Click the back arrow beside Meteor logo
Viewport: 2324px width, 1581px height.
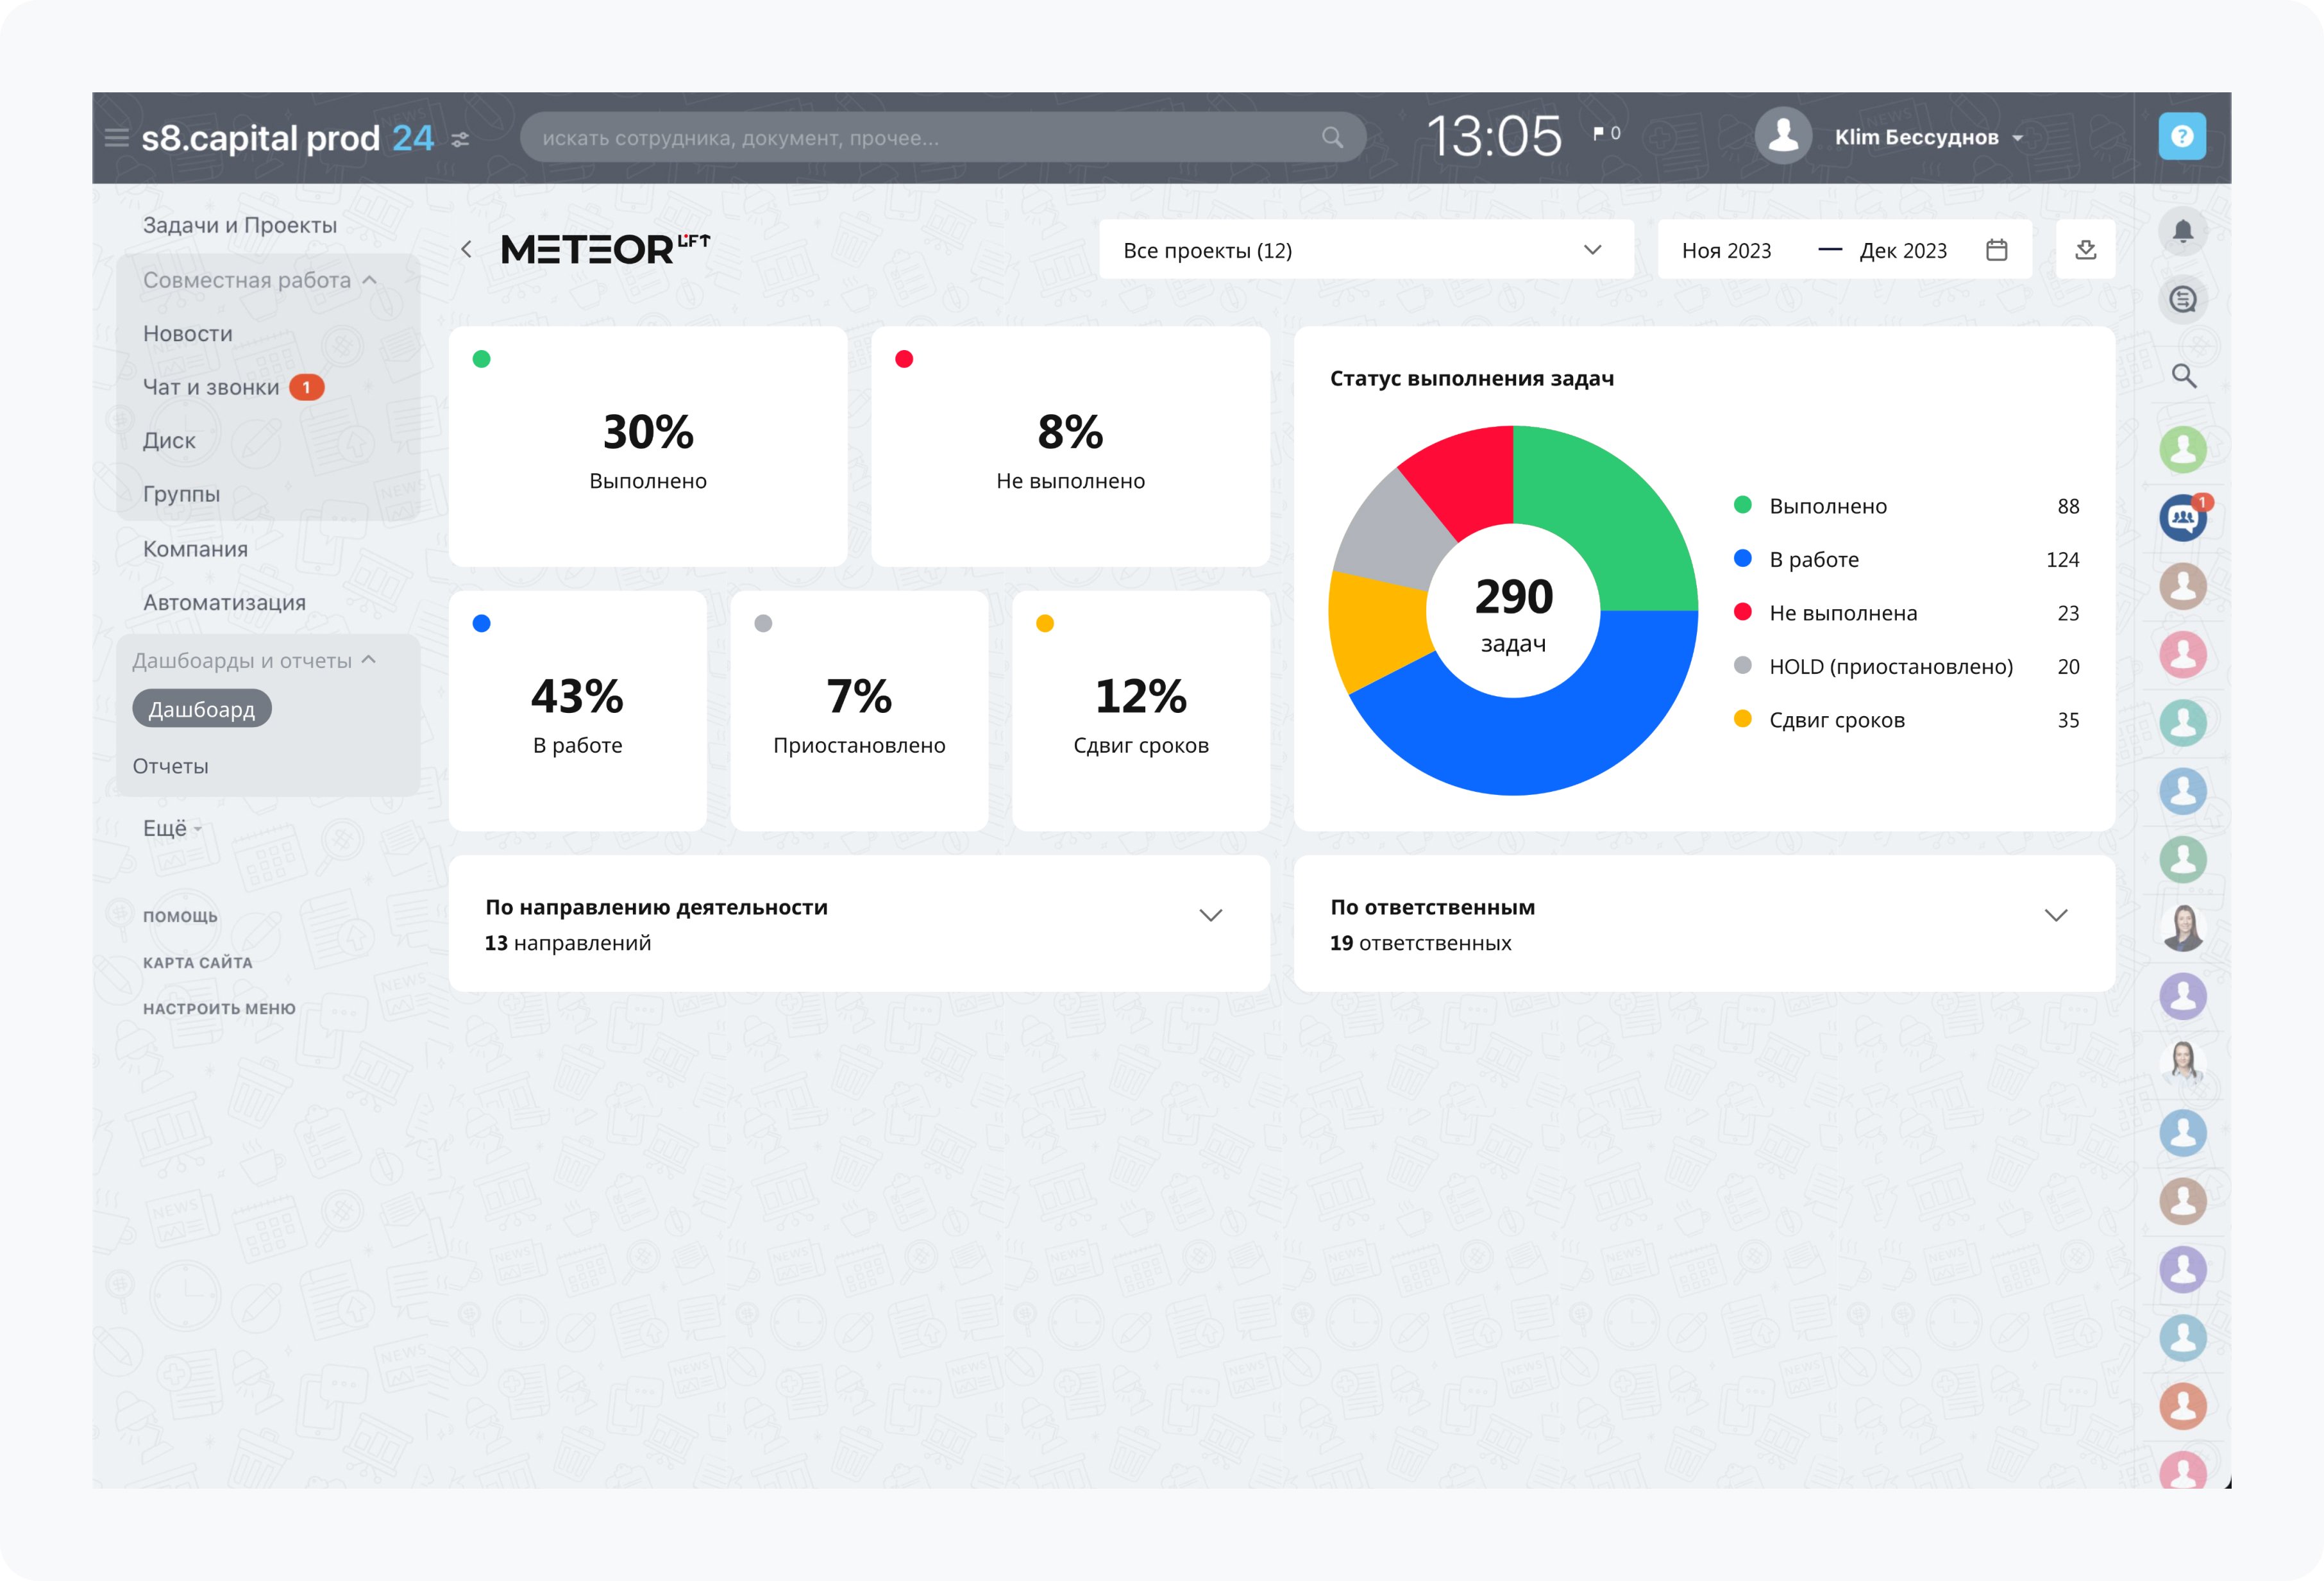466,250
